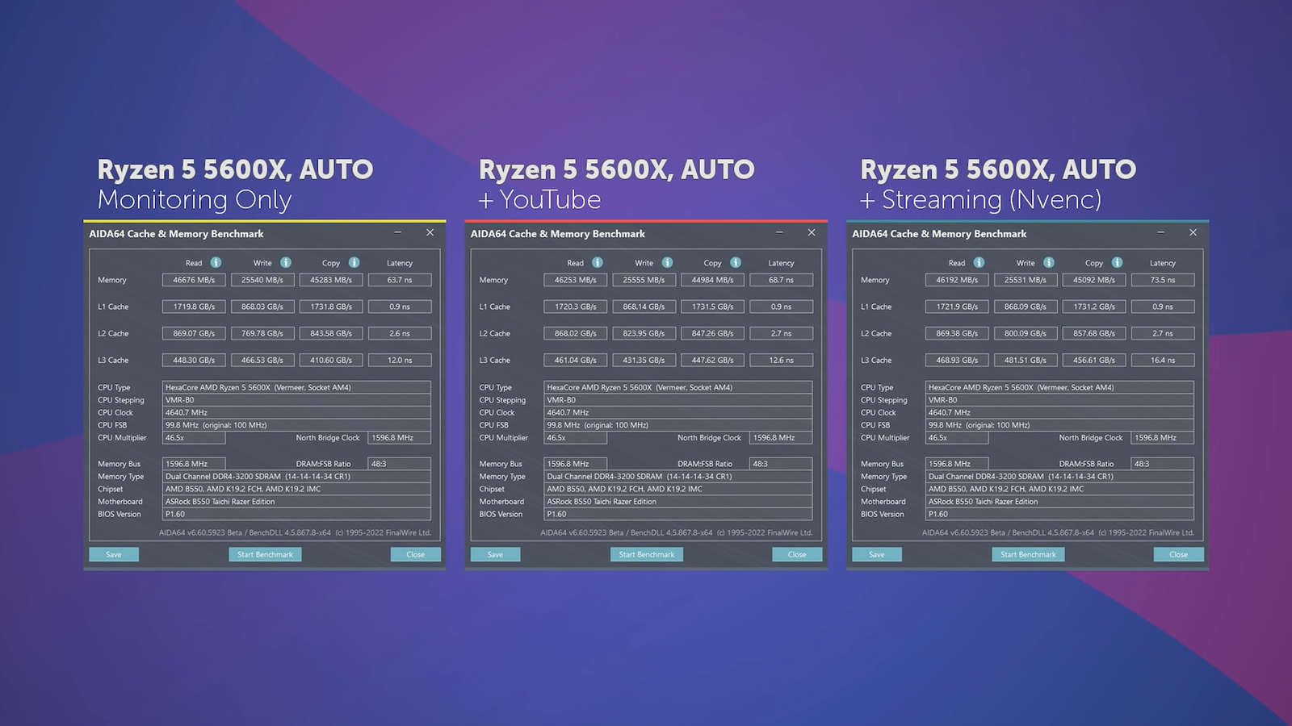Screen dimensions: 1292x726
Task: Select the 63.7 ns memory latency field
Action: (400, 280)
